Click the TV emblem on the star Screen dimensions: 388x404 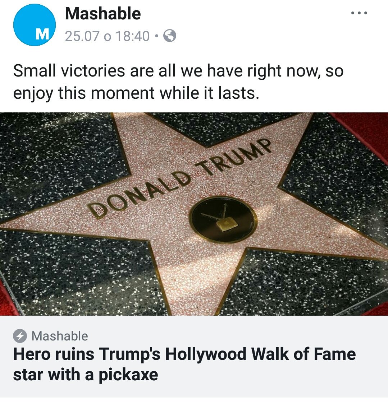[x=223, y=219]
